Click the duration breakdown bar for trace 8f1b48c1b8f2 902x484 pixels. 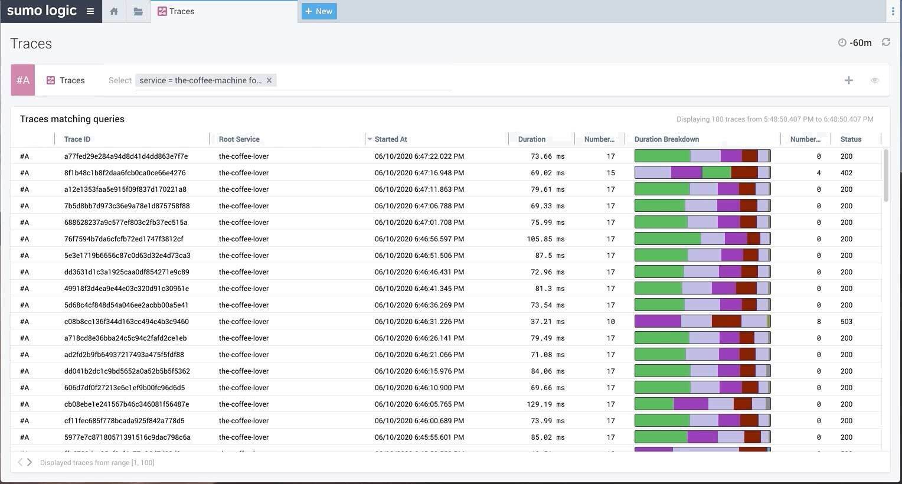point(702,172)
